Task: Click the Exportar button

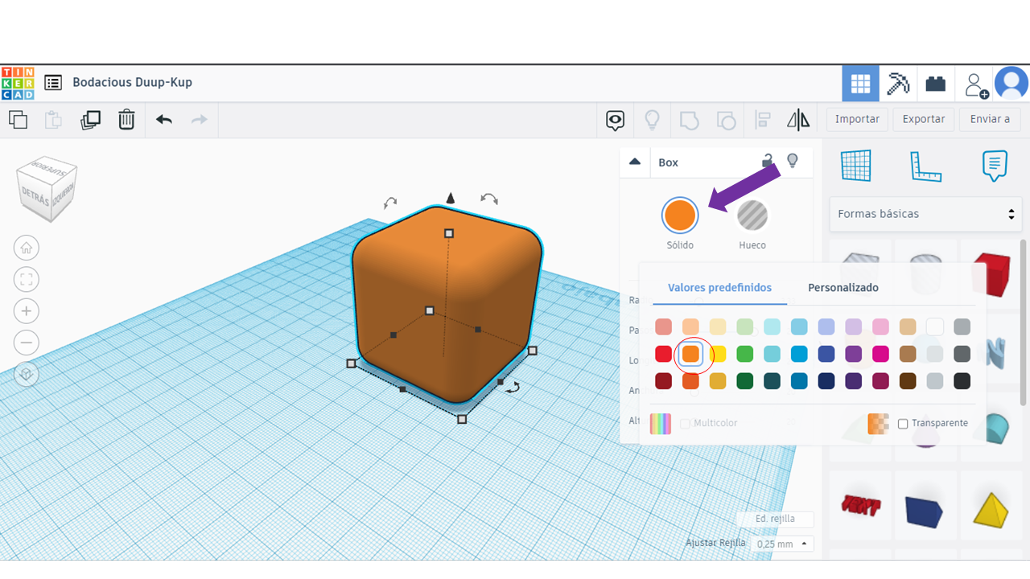Action: click(x=924, y=119)
